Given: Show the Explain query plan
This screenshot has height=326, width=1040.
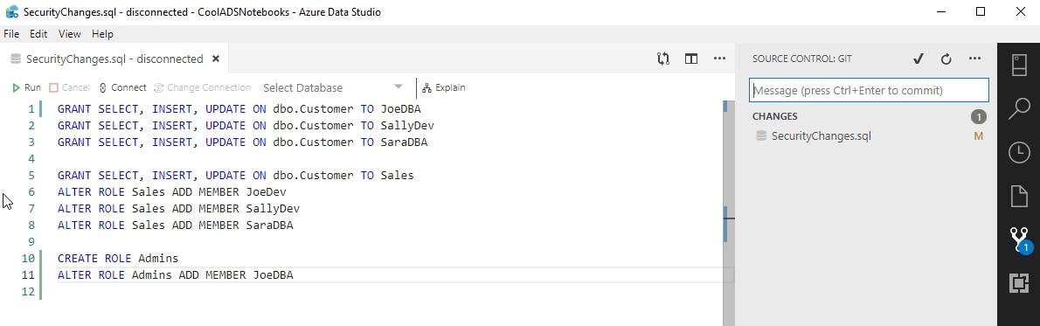Looking at the screenshot, I should [444, 87].
